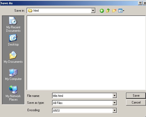
Task: Click the Cancel button
Action: [x=136, y=102]
